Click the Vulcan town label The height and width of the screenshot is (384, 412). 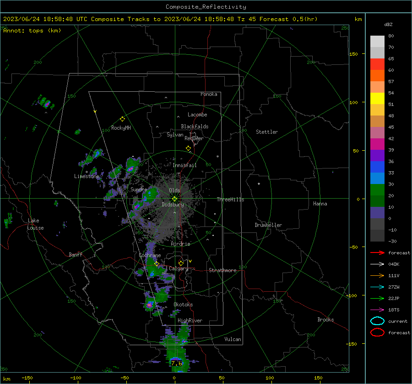[x=233, y=339]
